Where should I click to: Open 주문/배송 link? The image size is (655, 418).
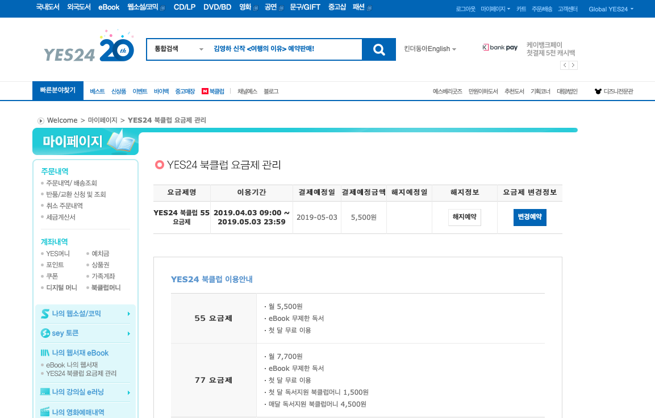(542, 9)
